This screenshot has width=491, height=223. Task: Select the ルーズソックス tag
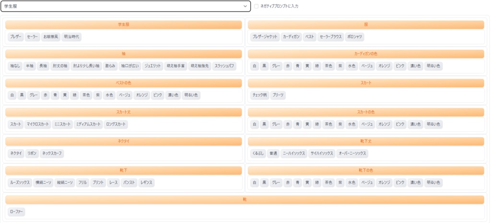coord(20,183)
